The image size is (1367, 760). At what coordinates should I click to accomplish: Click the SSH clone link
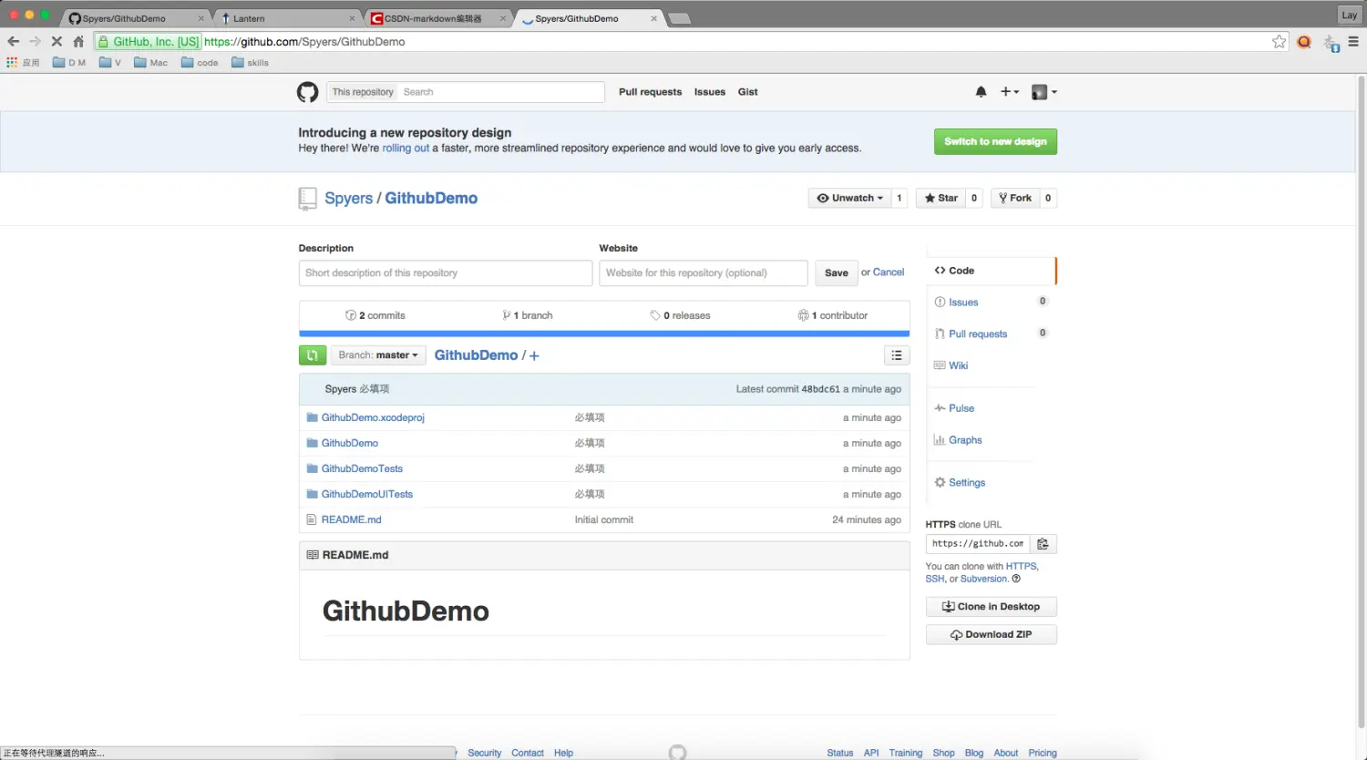coord(935,579)
